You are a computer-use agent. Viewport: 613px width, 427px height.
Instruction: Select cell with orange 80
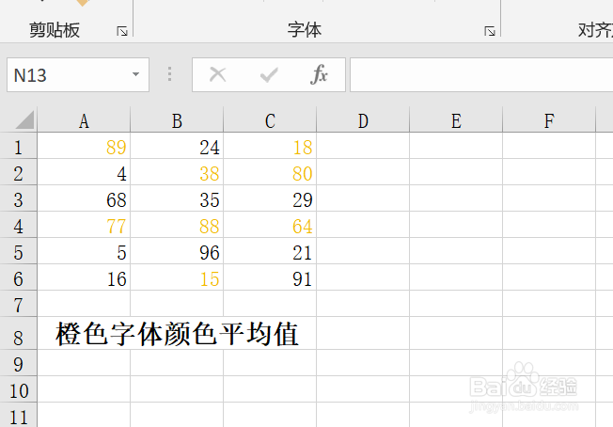[270, 172]
